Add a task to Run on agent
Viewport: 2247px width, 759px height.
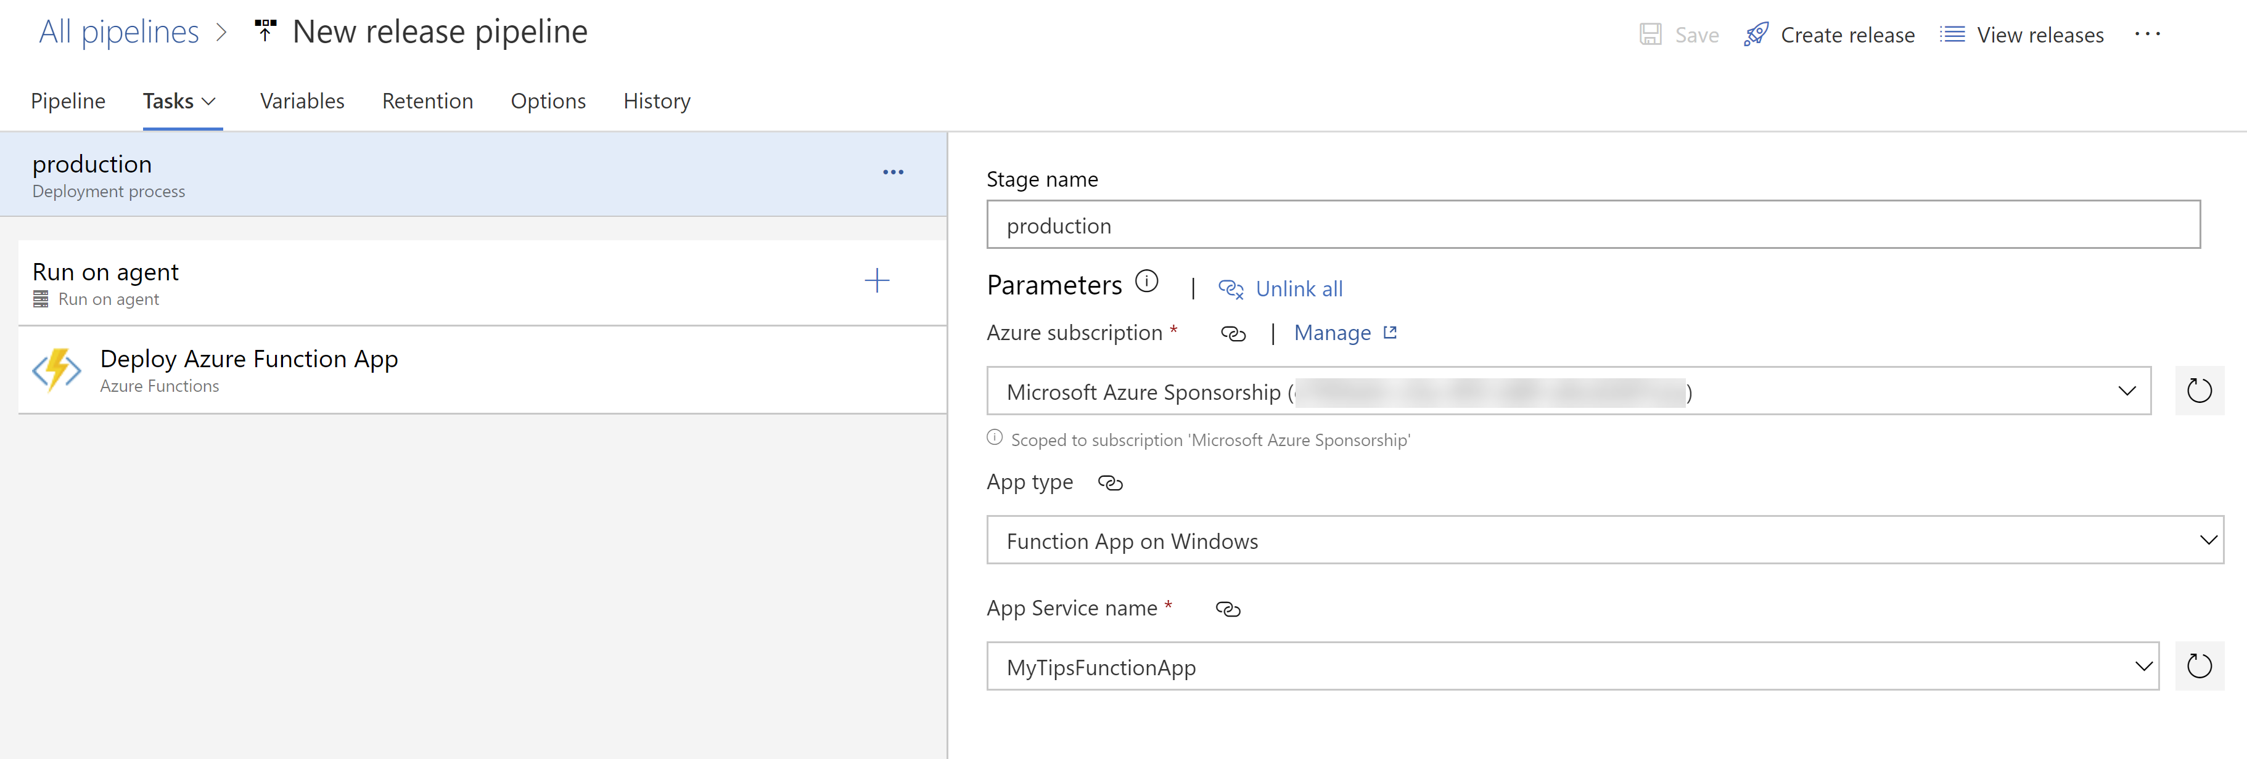[x=877, y=280]
